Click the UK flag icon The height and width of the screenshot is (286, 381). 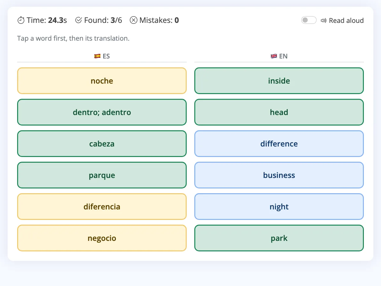click(x=274, y=56)
